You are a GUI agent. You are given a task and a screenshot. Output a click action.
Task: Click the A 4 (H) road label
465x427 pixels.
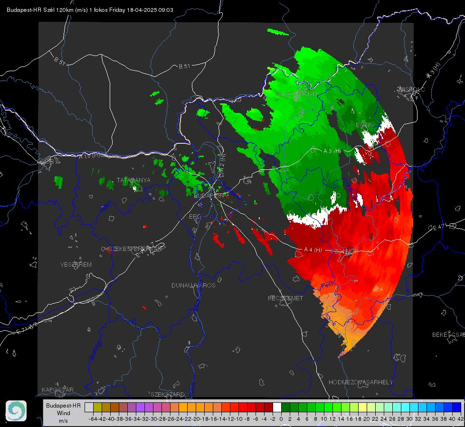pos(313,250)
